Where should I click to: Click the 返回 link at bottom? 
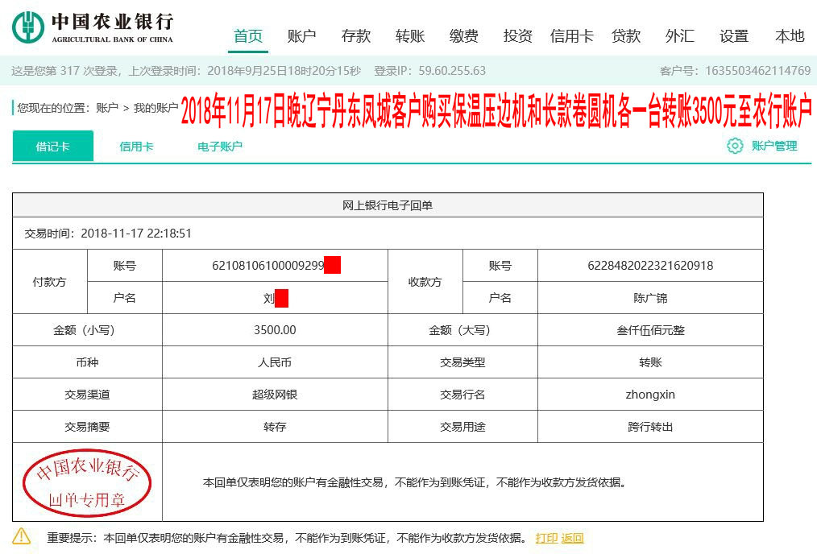572,537
